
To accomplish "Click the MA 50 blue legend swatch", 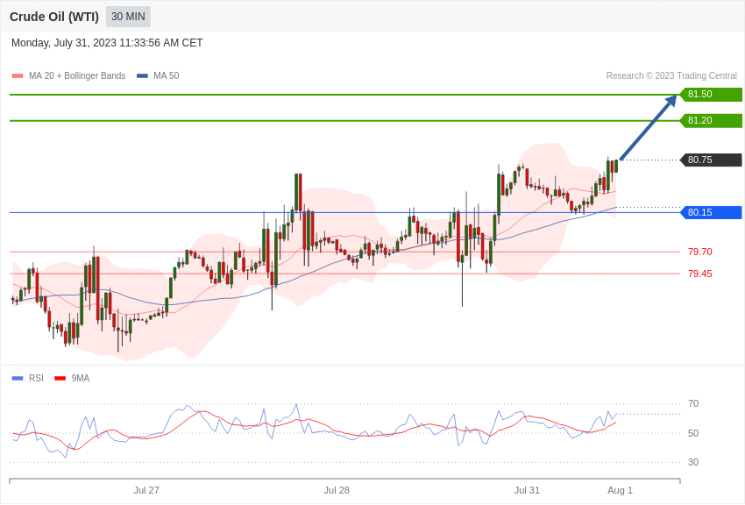I will tap(142, 76).
